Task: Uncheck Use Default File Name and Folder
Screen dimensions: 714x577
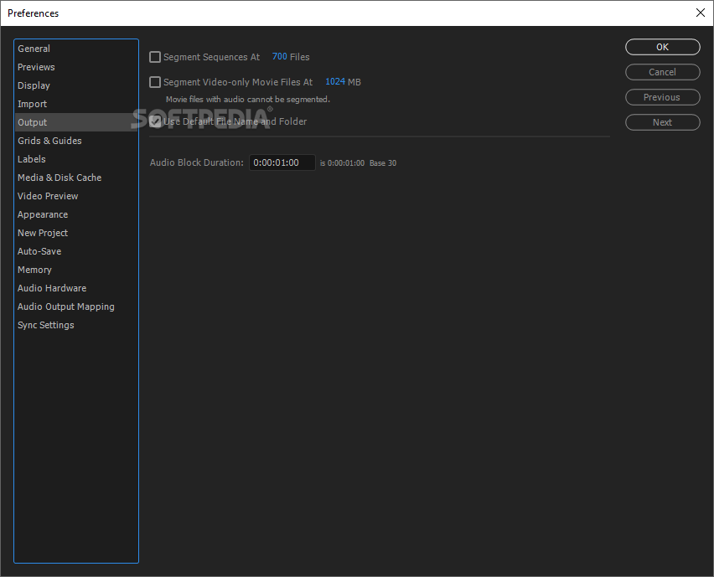Action: [155, 121]
